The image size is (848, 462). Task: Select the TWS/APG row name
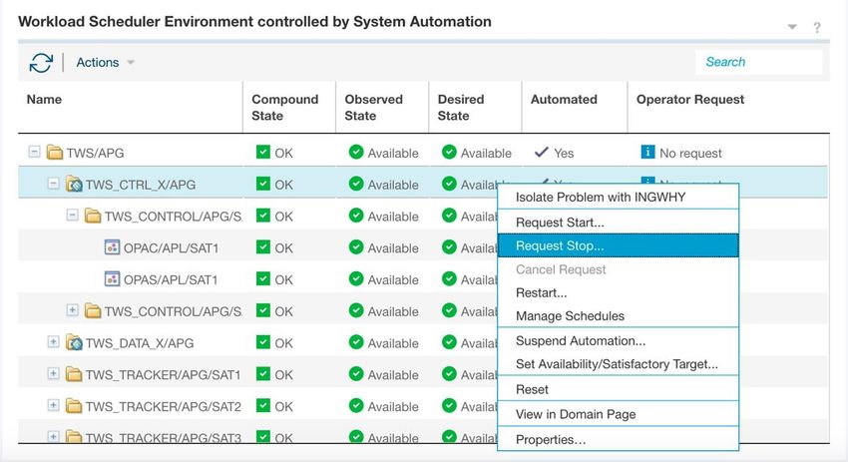[95, 153]
